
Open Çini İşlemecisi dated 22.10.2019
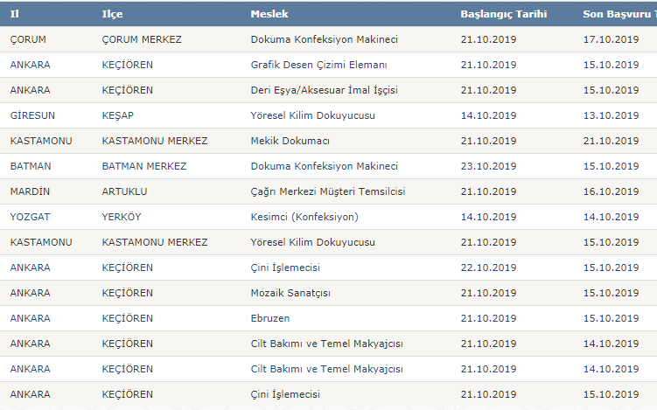tap(285, 268)
